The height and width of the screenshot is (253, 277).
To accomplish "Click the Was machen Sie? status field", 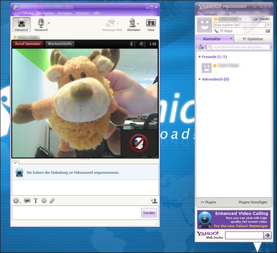I will [x=240, y=25].
